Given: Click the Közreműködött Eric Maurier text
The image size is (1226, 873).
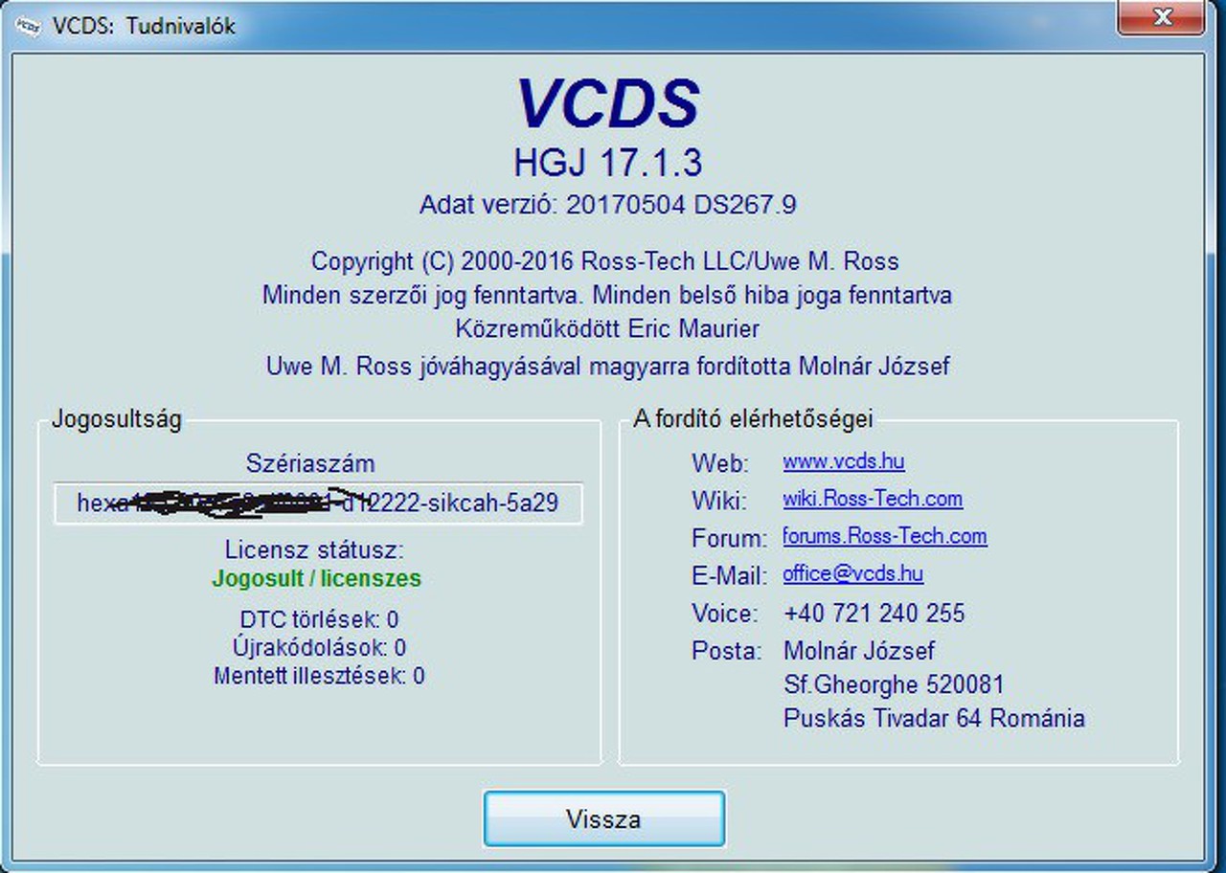Looking at the screenshot, I should coord(608,328).
